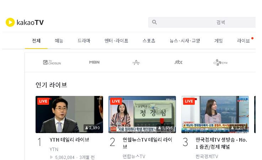
Task: Select the 게임 tab
Action: click(219, 41)
